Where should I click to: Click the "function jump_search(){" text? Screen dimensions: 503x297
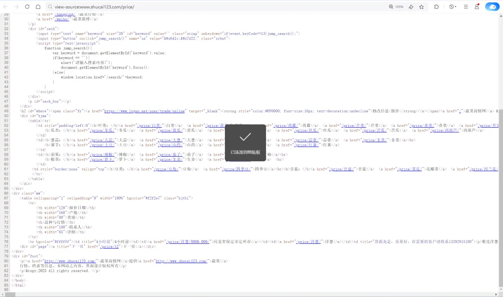point(68,48)
